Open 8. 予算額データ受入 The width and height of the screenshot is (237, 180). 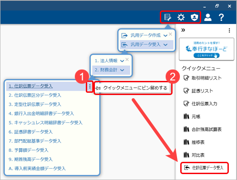tap(29, 150)
